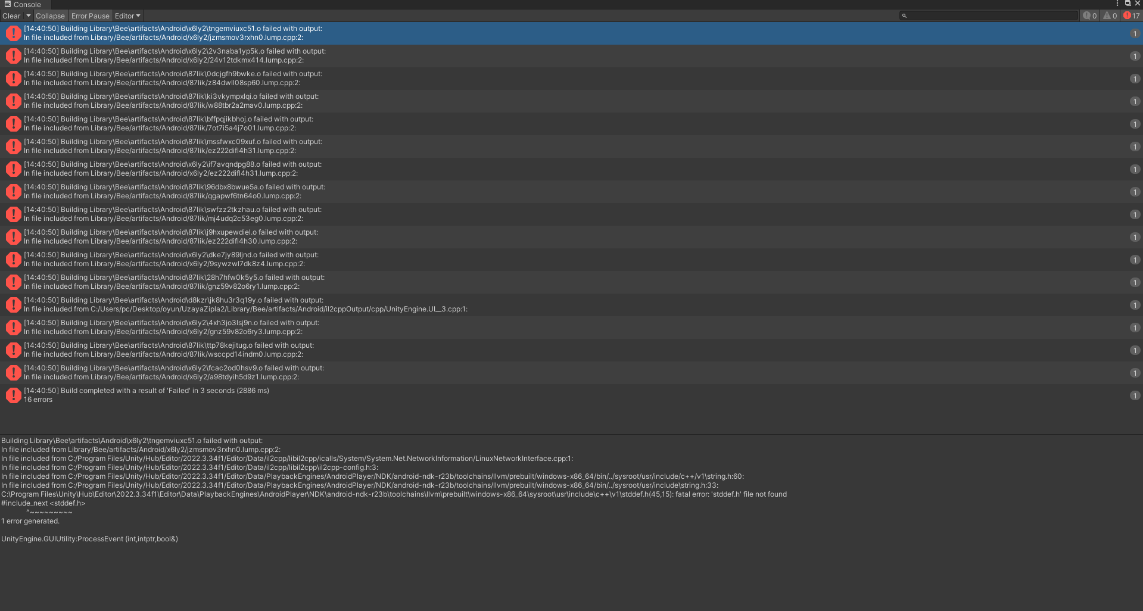Select the j9hxupewdiel.o failed entry

571,237
